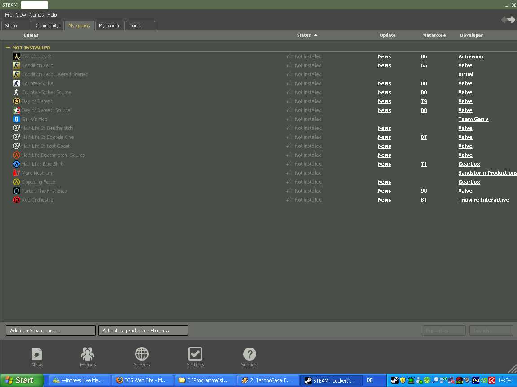Click the Red Orchestra game icon
517x387 pixels.
[17, 200]
